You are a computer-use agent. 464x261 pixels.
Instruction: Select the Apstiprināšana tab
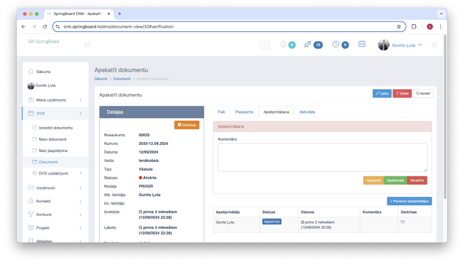(276, 112)
